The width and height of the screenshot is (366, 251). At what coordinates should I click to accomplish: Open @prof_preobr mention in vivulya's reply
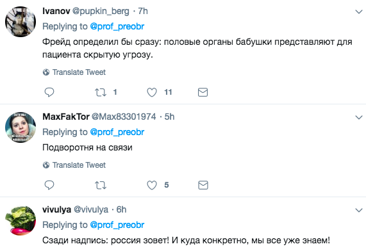pyautogui.click(x=117, y=225)
